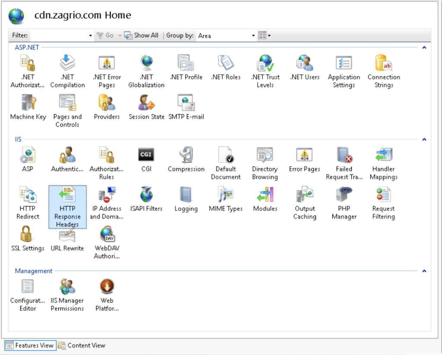Switch to Features View tab
This screenshot has width=442, height=355.
30,345
